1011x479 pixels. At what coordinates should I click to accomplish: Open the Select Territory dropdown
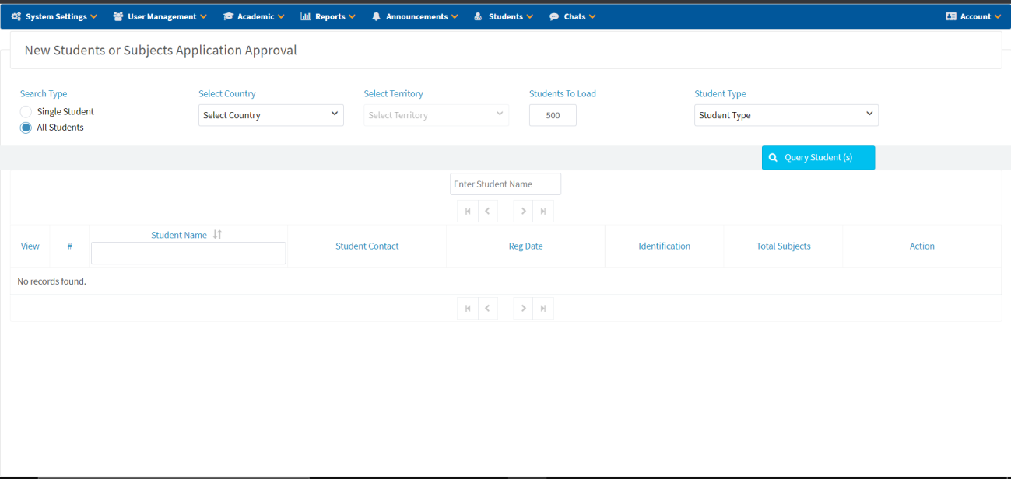pos(436,115)
